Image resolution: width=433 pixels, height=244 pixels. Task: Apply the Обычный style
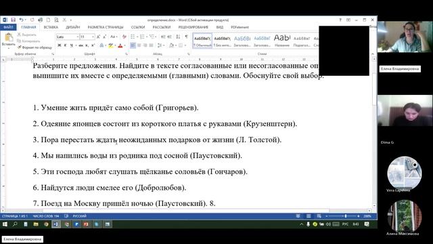click(x=202, y=41)
